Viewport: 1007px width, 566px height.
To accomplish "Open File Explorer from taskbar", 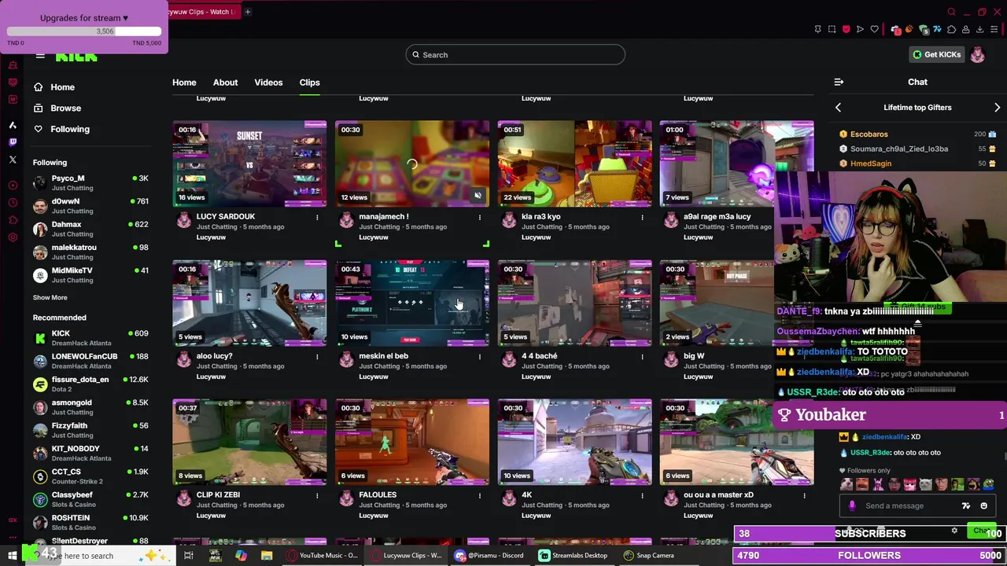I will [267, 555].
